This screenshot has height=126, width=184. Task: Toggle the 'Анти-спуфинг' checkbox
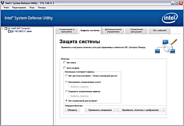(x=64, y=68)
